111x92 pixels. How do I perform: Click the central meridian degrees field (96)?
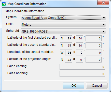coord(69,52)
